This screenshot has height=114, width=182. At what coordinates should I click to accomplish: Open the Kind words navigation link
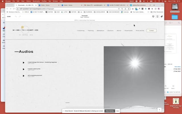coord(140,30)
